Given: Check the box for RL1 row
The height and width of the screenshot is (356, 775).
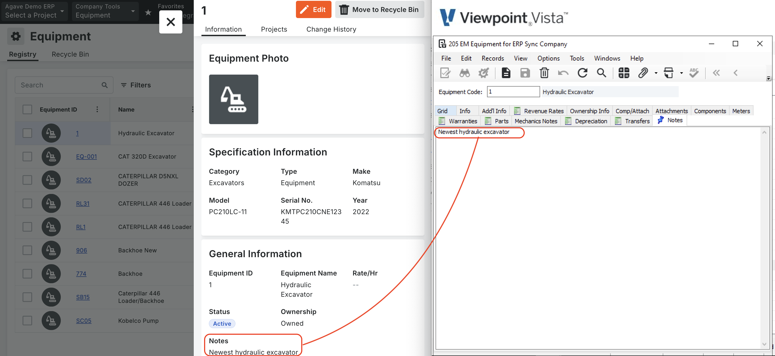Looking at the screenshot, I should coord(27,227).
